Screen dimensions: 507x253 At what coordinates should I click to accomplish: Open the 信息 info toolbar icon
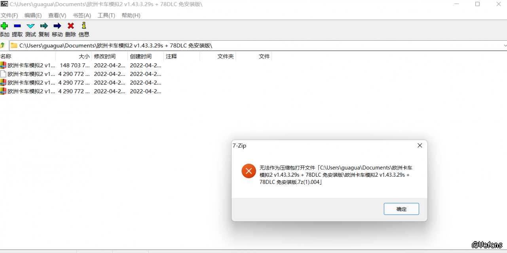point(84,26)
